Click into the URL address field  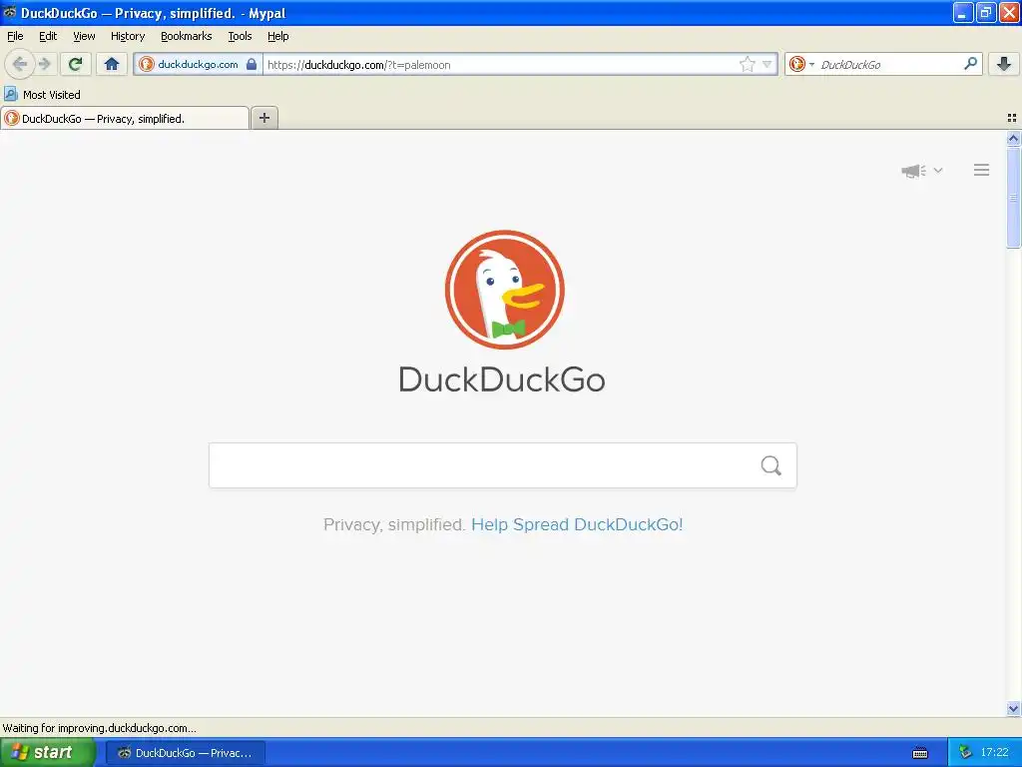click(501, 65)
